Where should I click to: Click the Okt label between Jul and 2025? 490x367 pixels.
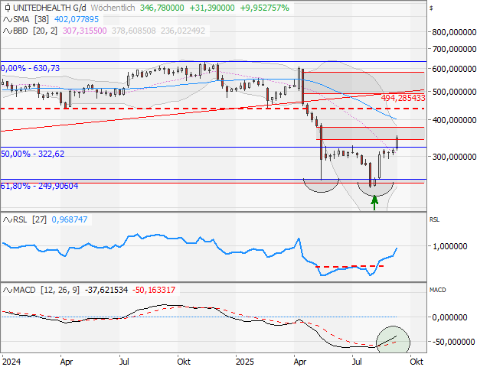[184, 362]
